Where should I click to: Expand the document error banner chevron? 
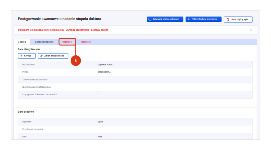[x=251, y=30]
